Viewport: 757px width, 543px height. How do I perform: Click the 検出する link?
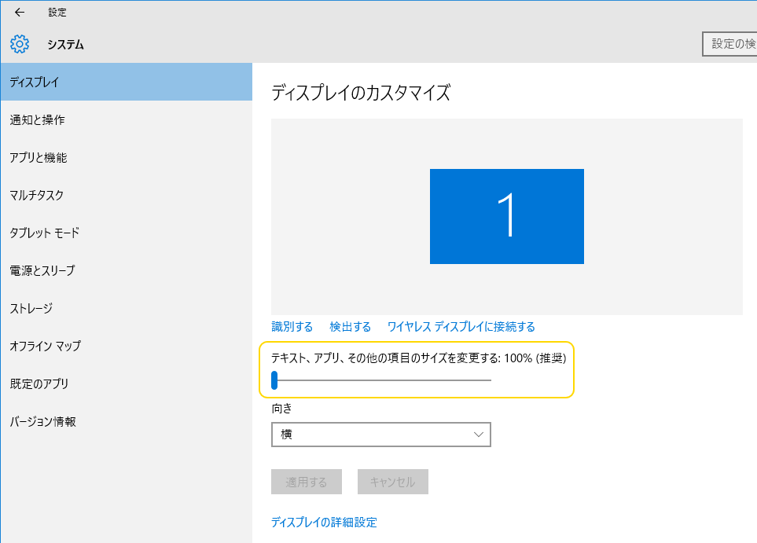click(x=350, y=327)
